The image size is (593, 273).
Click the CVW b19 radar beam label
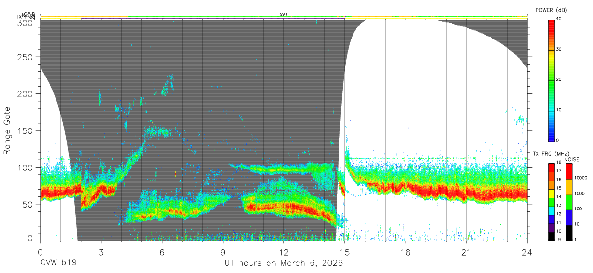[58, 263]
